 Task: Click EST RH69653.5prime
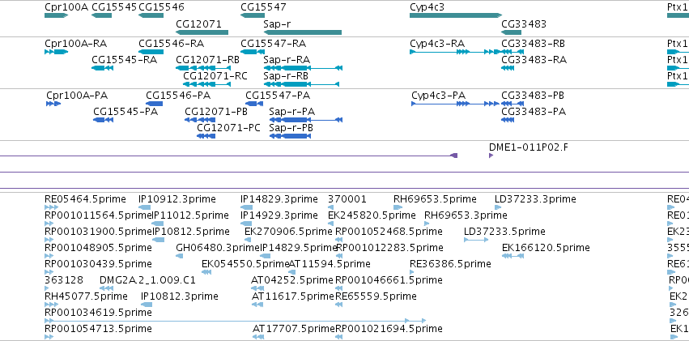click(x=398, y=207)
